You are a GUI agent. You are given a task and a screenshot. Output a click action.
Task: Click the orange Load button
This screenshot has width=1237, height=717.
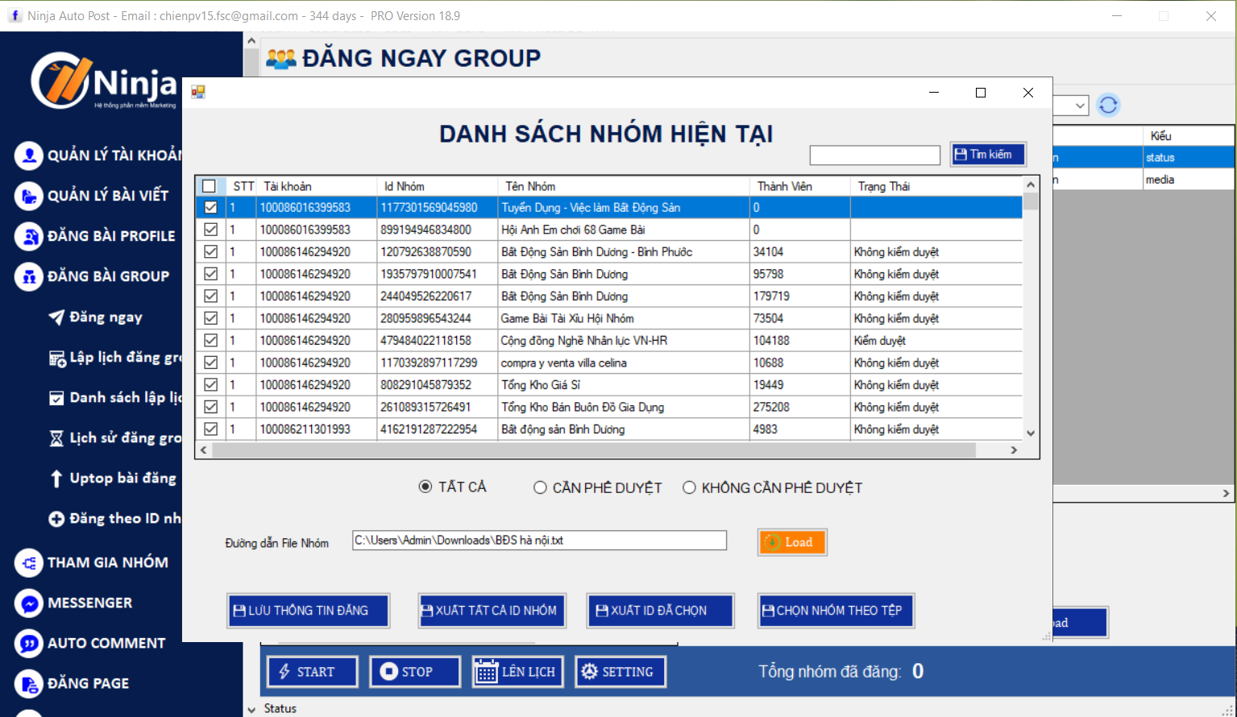pos(792,542)
